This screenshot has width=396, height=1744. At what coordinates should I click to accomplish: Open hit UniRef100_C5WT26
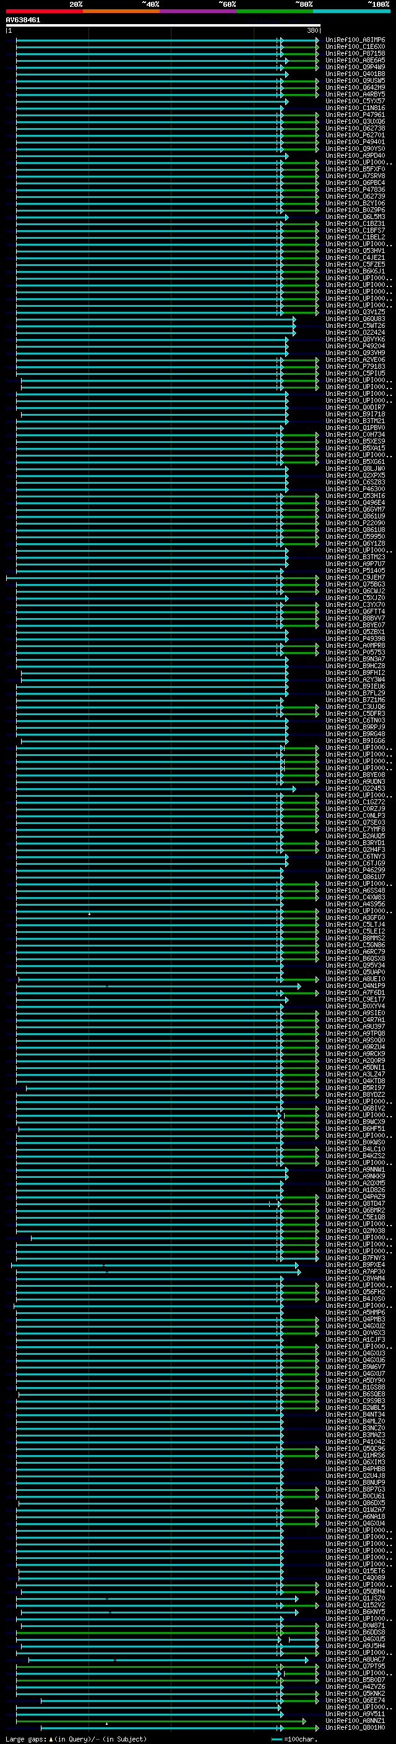(x=355, y=325)
